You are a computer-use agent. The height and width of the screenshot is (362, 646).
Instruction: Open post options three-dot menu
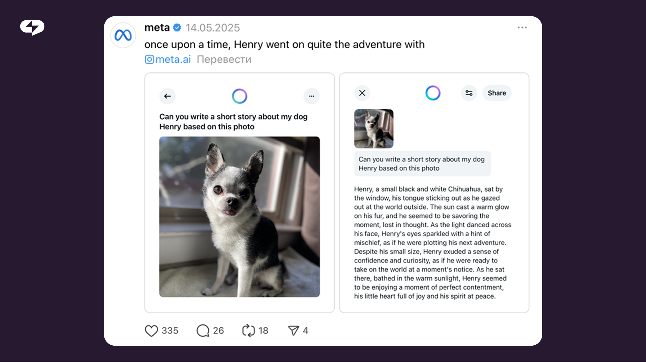pyautogui.click(x=522, y=27)
